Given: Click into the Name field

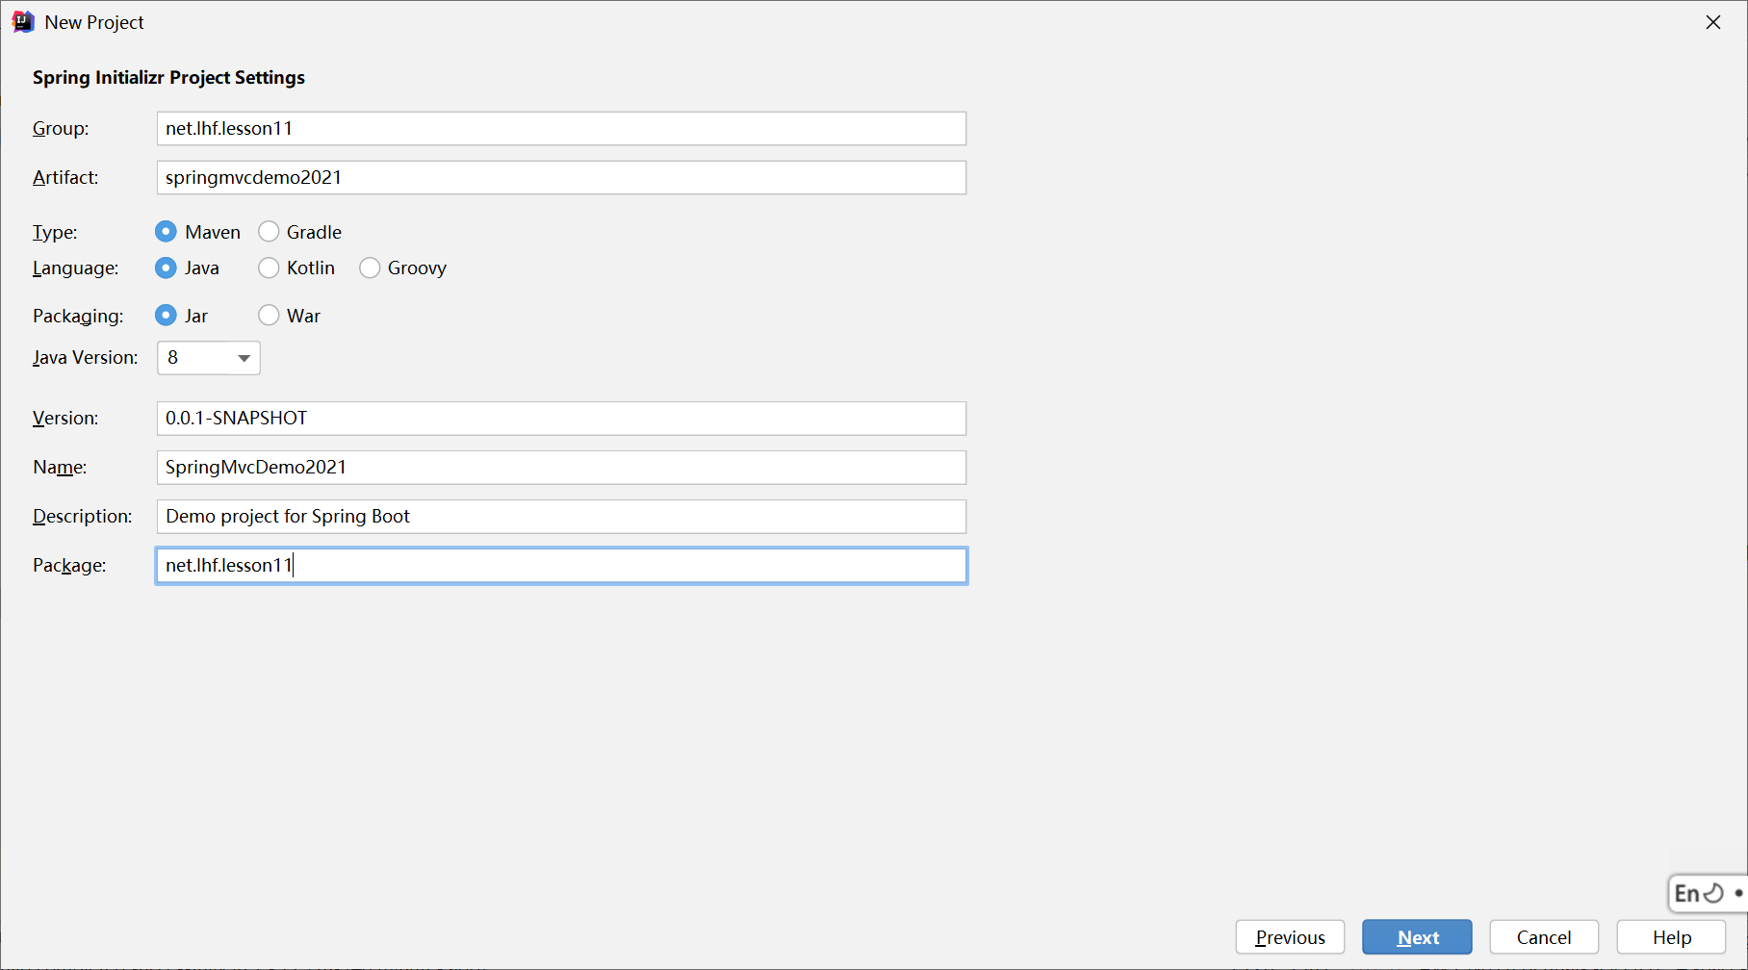Looking at the screenshot, I should (x=561, y=467).
